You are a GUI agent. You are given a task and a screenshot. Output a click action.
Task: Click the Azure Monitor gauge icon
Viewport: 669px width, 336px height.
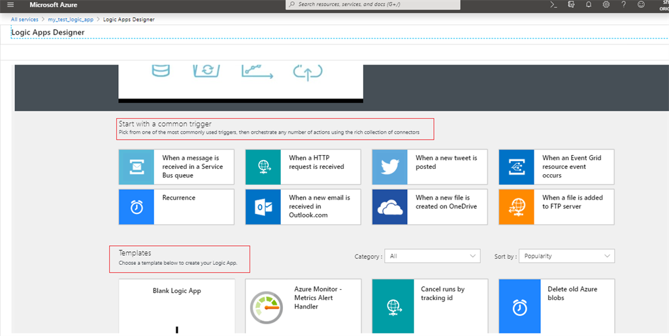pyautogui.click(x=267, y=307)
